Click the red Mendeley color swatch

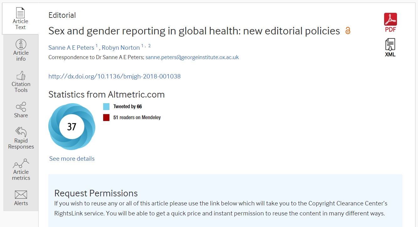pos(106,118)
